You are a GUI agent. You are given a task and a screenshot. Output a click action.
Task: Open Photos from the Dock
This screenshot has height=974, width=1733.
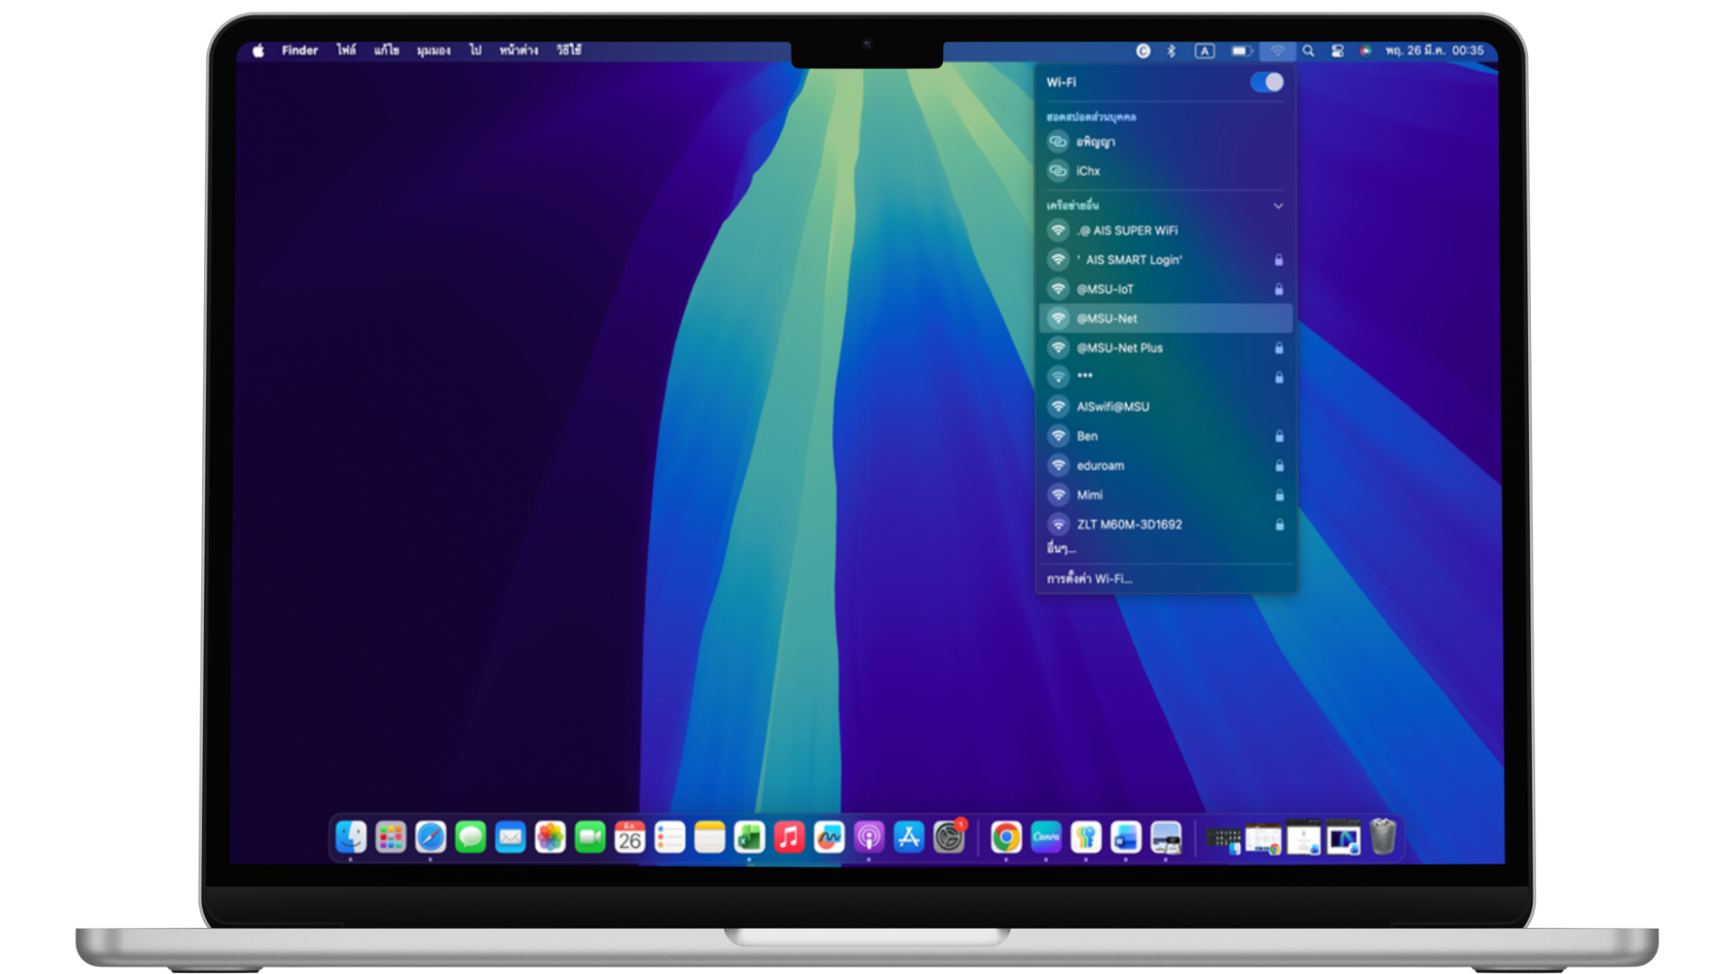click(550, 838)
